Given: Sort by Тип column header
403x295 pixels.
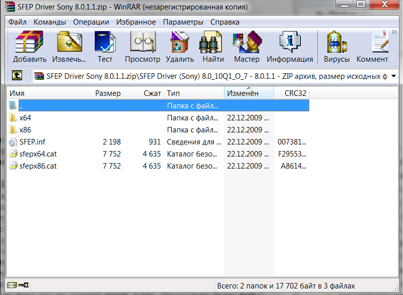Looking at the screenshot, I should [194, 93].
